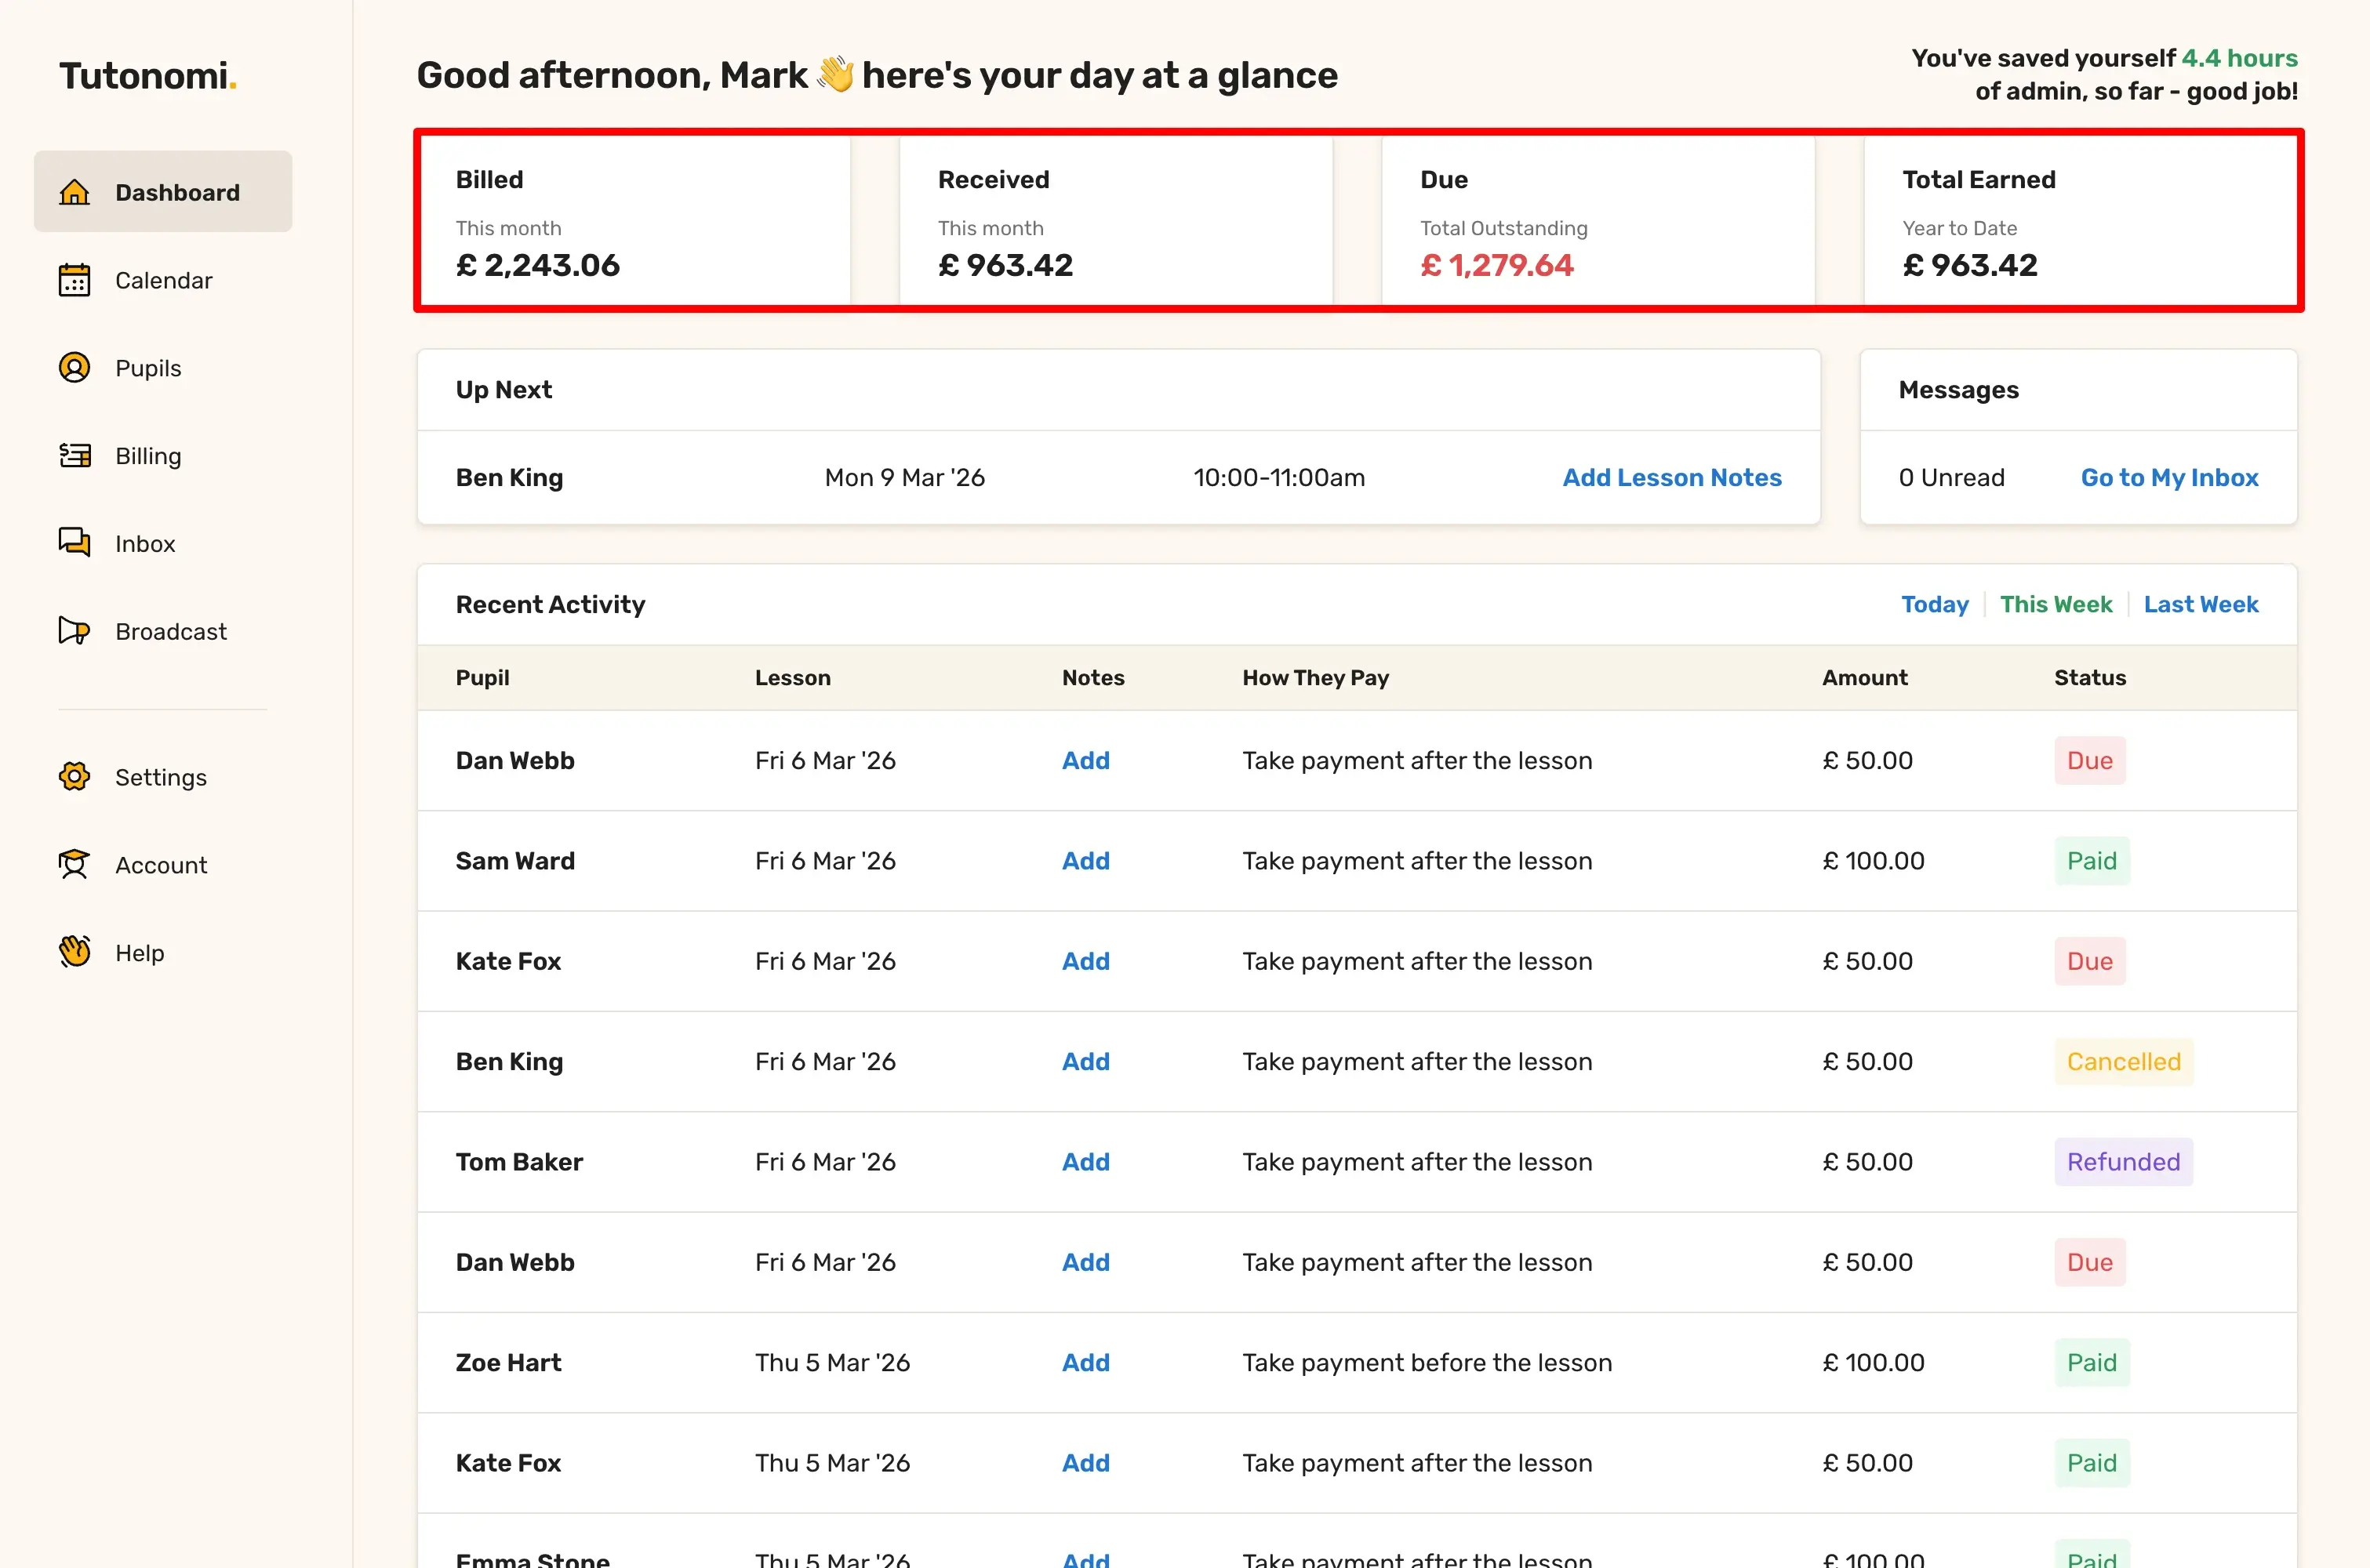Open Settings using the gear icon
Viewport: 2370px width, 1568px height.
coord(74,777)
